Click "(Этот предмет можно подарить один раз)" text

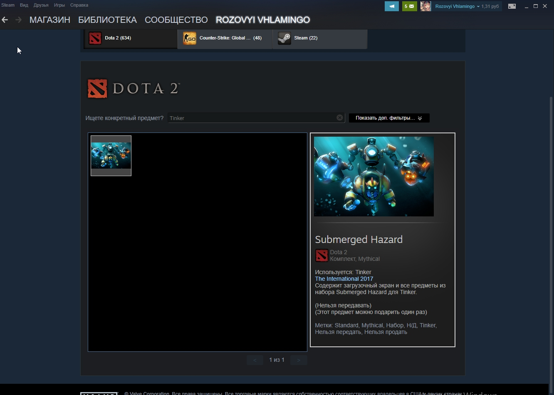pos(371,312)
